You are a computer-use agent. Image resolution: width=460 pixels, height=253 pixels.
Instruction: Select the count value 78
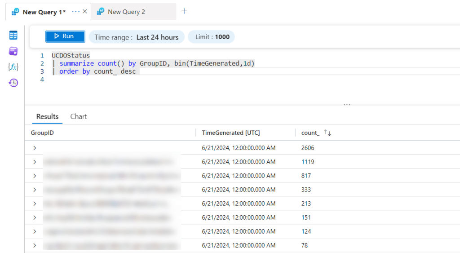pos(305,245)
